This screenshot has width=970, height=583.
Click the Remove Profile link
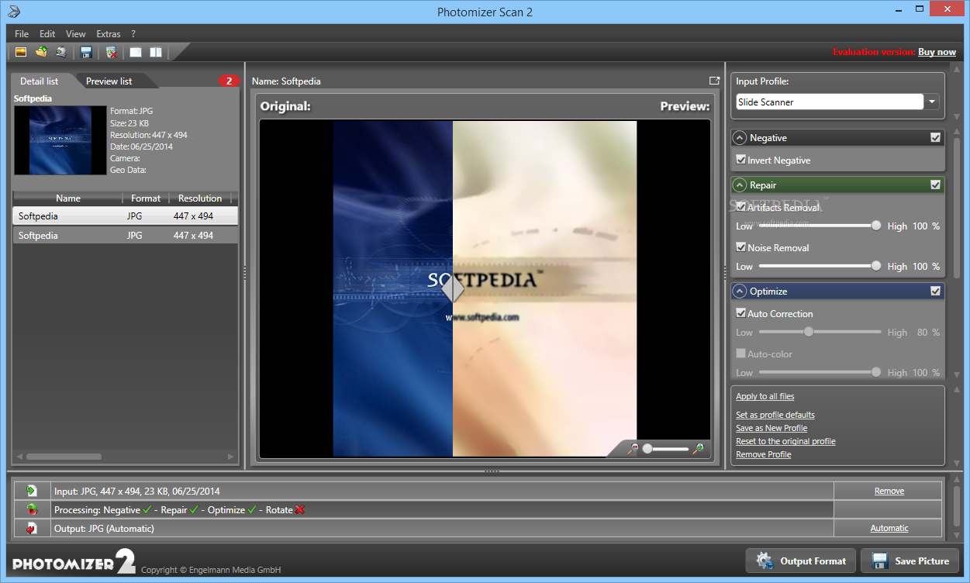pos(764,454)
